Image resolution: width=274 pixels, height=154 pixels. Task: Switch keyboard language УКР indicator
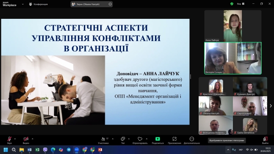point(241,150)
